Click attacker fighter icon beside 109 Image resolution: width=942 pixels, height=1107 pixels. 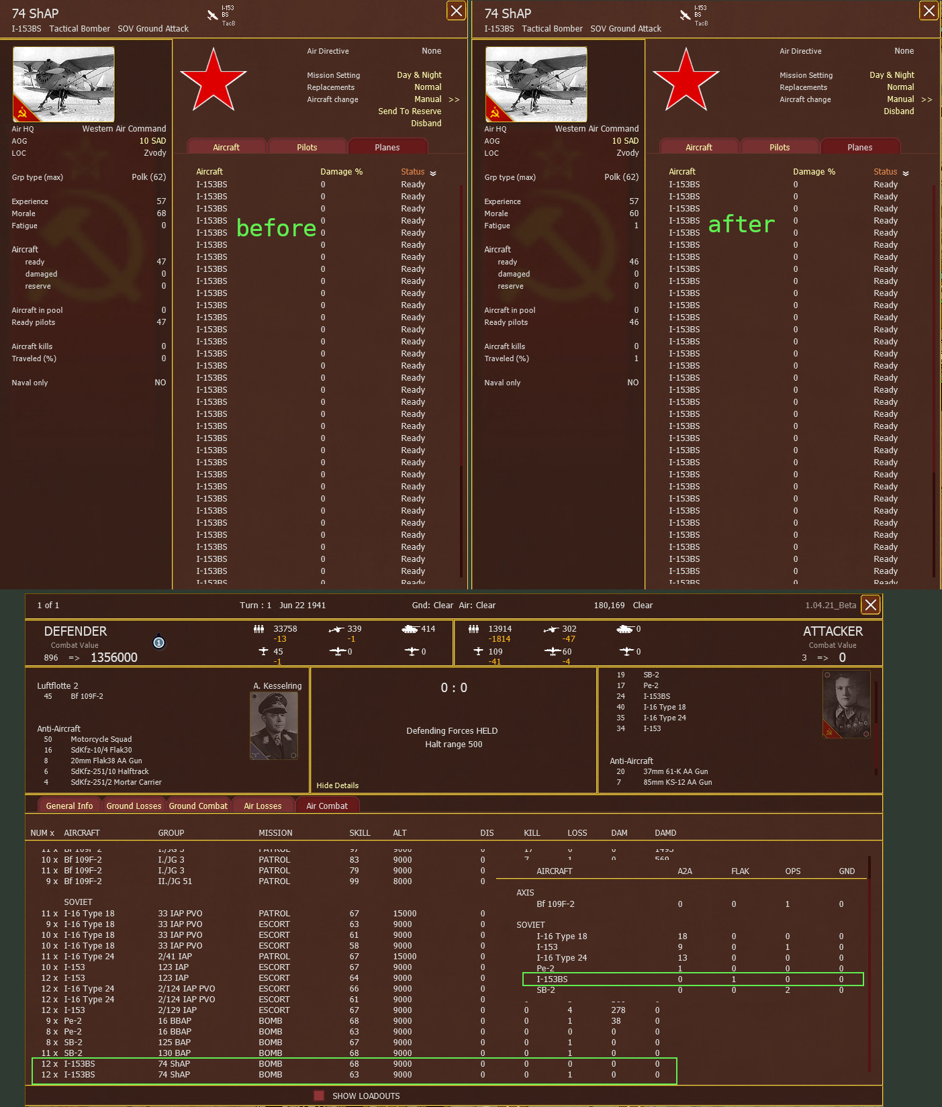(x=478, y=651)
